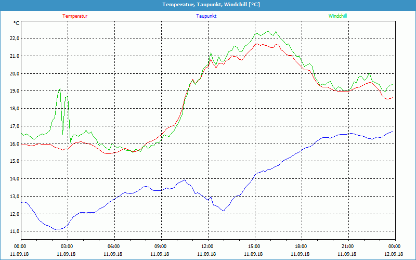Click the °C unit label on y-axis

point(17,23)
